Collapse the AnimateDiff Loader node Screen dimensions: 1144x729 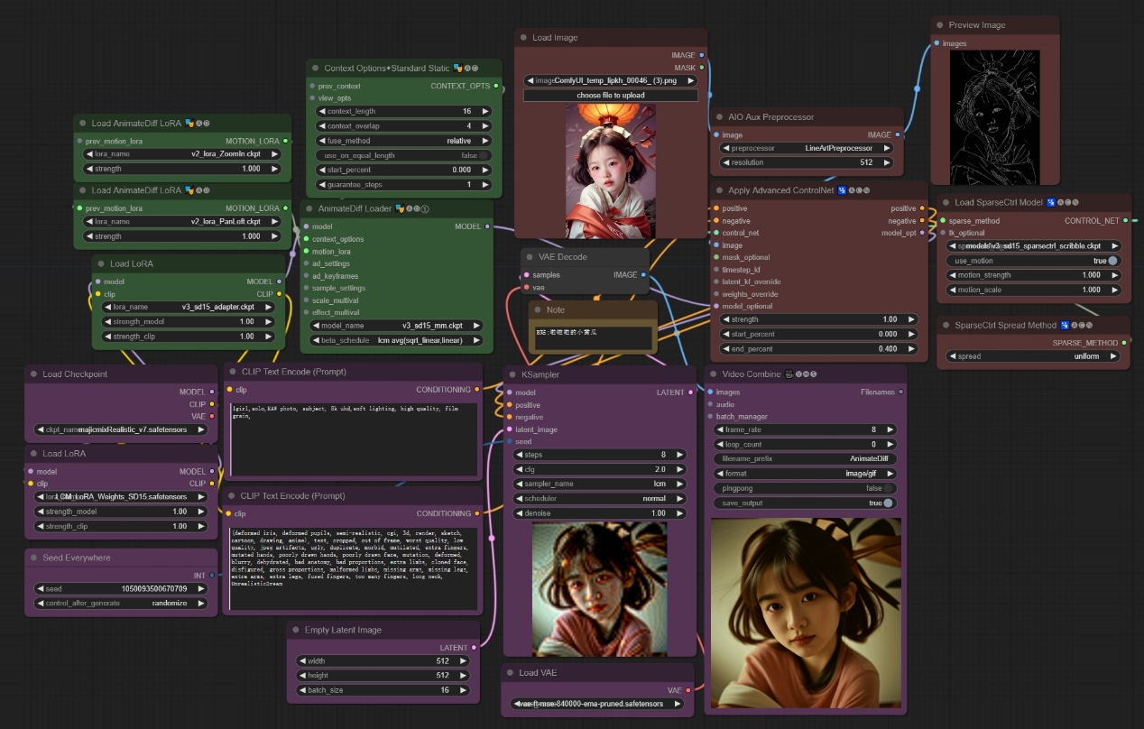[x=309, y=208]
